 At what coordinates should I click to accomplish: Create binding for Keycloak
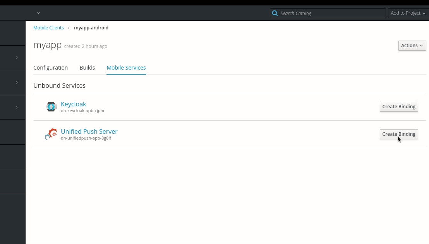399,107
